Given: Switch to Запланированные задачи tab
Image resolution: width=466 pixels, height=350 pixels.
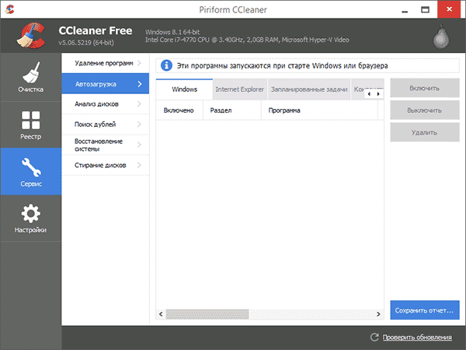Looking at the screenshot, I should coord(309,89).
